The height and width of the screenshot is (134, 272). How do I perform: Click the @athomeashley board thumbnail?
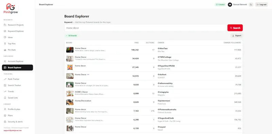[x=70, y=85]
